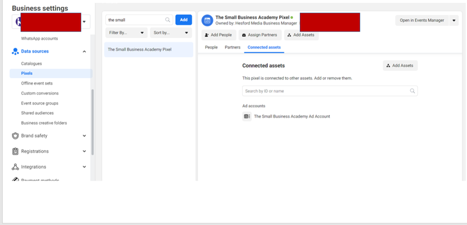Screen dimensions: 467x225
Task: Click Add Assets in Connected assets panel
Action: [400, 66]
